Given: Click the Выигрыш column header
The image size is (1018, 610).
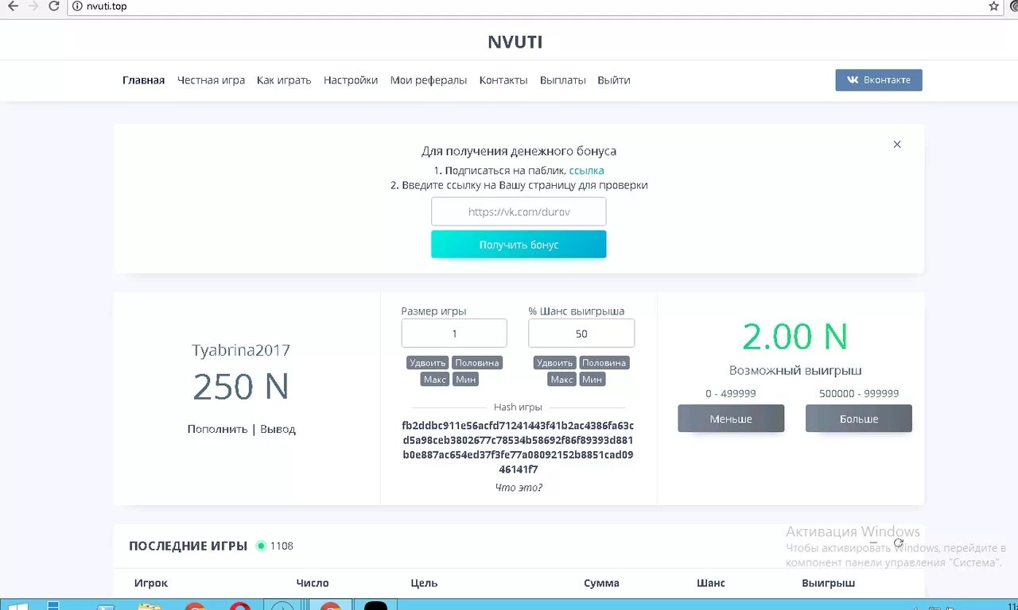Looking at the screenshot, I should 829,583.
